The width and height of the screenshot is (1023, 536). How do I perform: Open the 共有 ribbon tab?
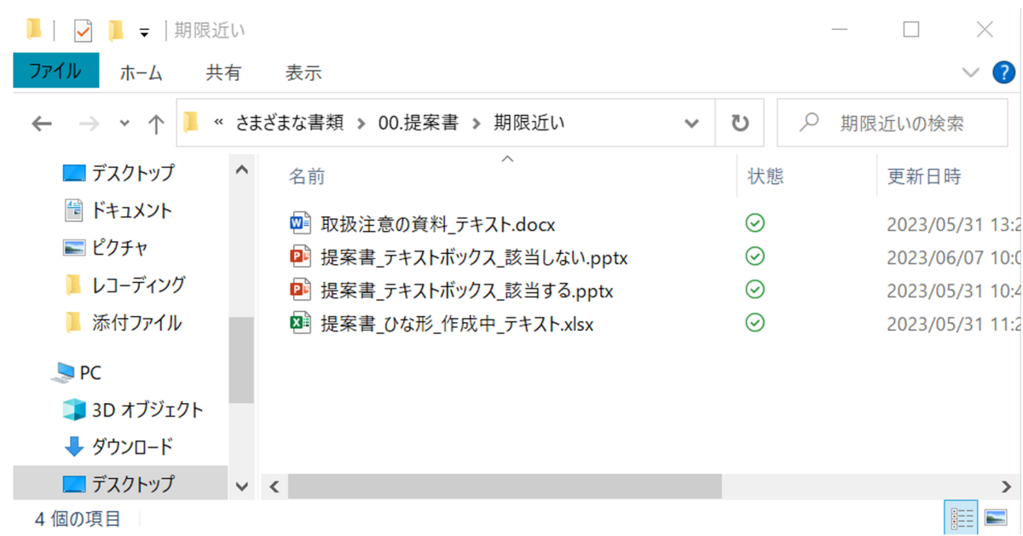pos(223,73)
